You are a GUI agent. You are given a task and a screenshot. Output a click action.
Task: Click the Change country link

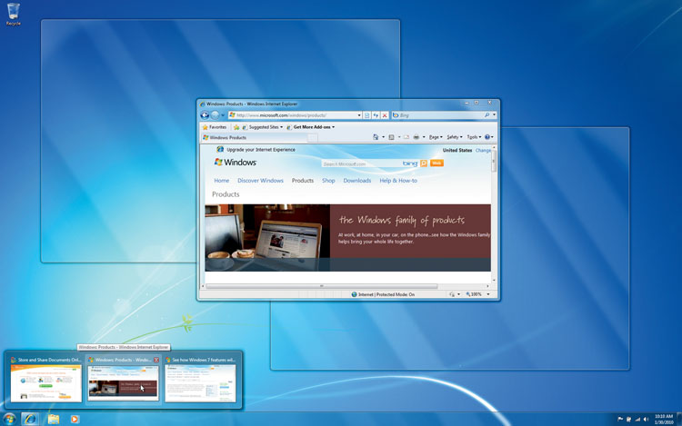click(483, 150)
